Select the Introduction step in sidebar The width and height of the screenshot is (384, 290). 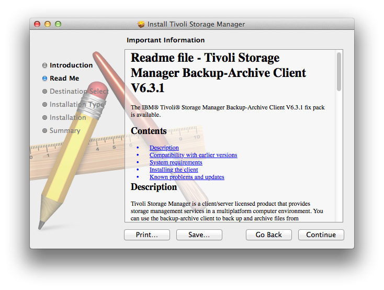(71, 65)
